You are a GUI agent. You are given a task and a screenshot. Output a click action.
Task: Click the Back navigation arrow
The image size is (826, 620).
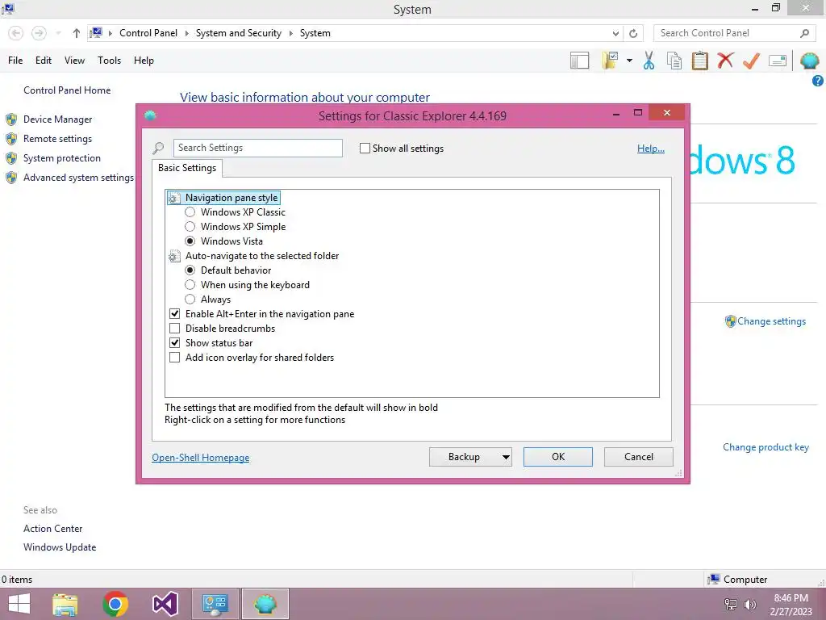16,33
